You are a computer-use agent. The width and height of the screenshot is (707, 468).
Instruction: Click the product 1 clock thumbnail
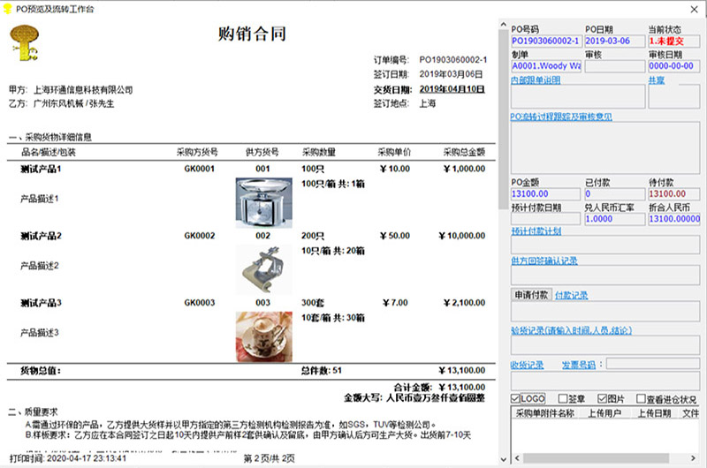tap(262, 200)
